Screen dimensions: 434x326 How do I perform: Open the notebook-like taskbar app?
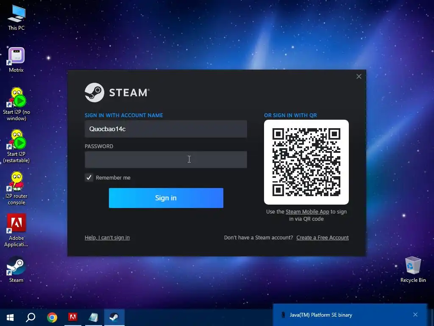point(93,318)
